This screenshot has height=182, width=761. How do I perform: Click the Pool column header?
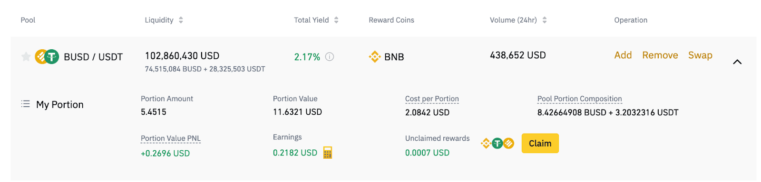pos(28,20)
